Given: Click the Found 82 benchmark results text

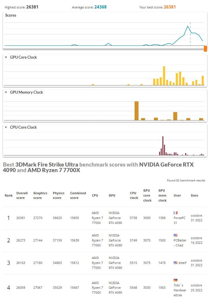Looking at the screenshot, I should click(186, 181).
